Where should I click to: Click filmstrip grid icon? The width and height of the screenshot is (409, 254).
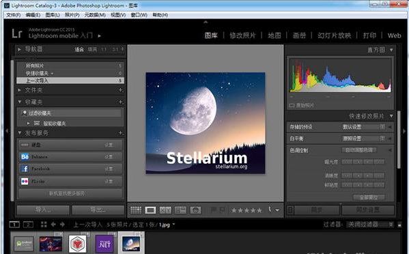[44, 224]
